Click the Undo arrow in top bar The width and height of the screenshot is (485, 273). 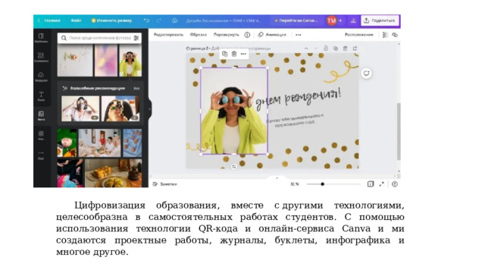click(146, 20)
